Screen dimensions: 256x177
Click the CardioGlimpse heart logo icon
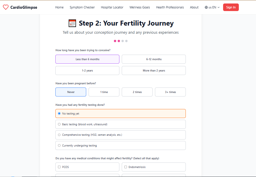click(x=6, y=7)
